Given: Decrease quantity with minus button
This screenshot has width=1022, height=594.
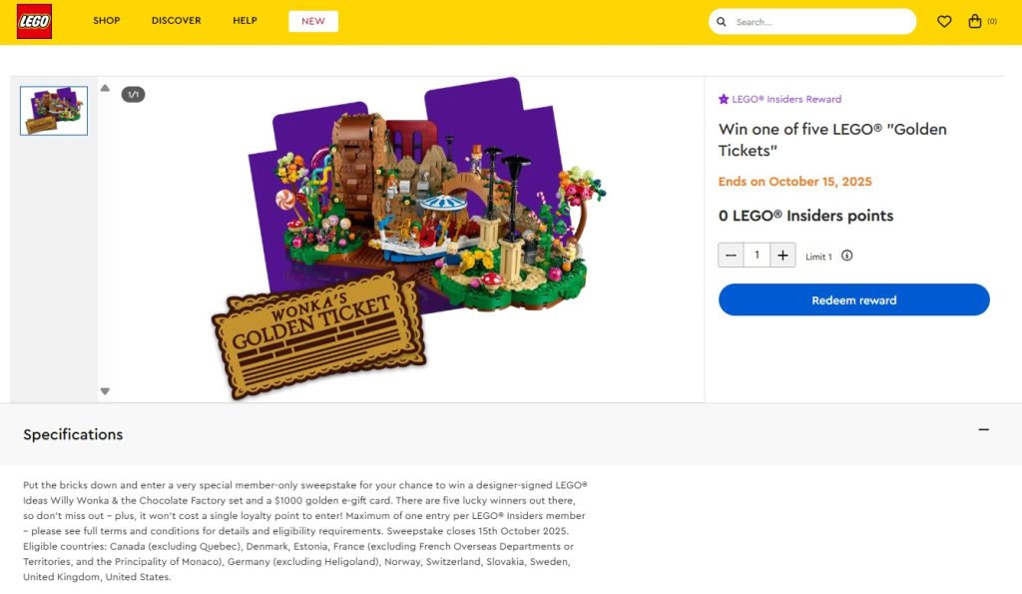Looking at the screenshot, I should (731, 256).
